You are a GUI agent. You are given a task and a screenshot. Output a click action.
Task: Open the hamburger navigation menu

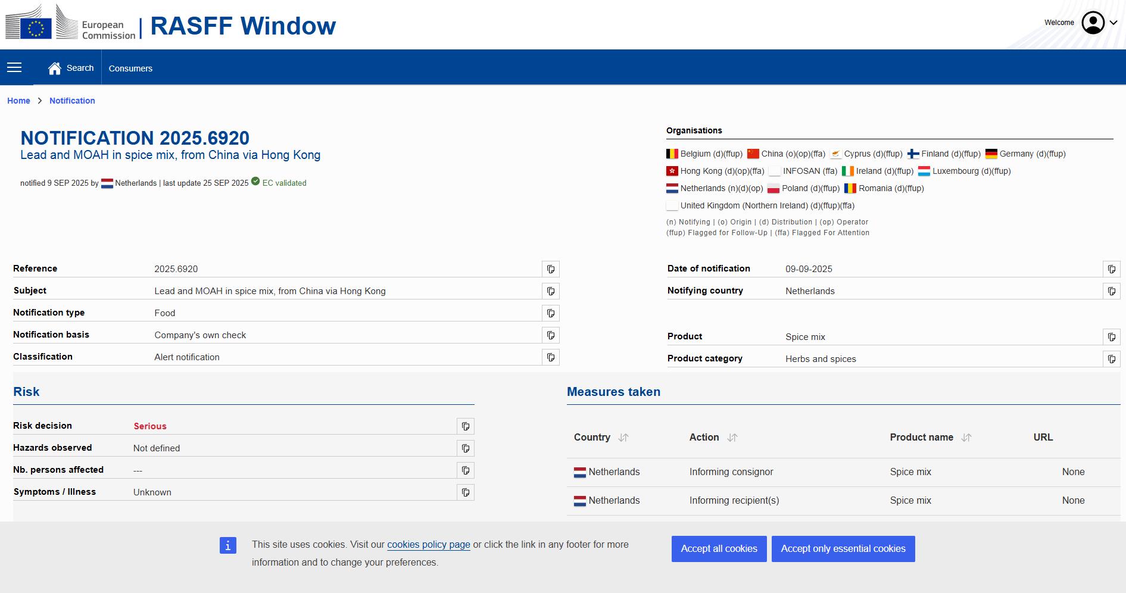point(14,68)
